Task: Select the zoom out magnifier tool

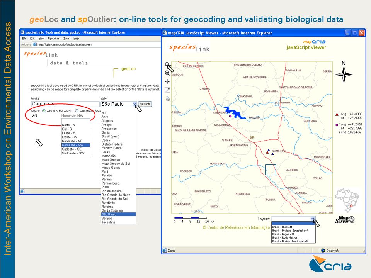Action: click(167, 73)
